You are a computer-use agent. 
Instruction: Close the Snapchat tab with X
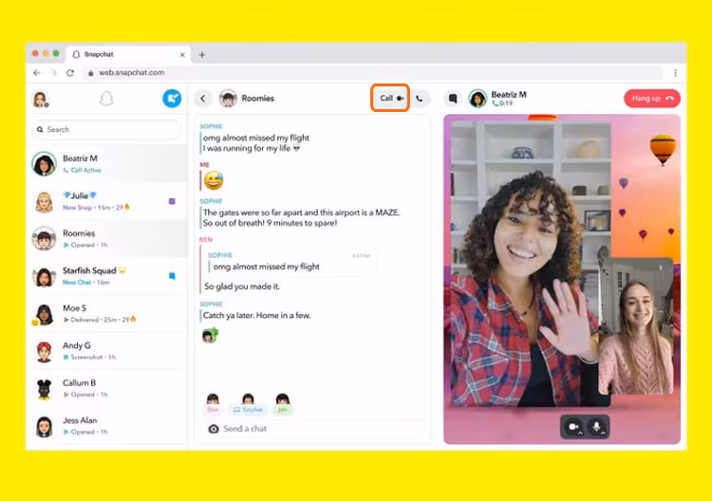point(182,54)
